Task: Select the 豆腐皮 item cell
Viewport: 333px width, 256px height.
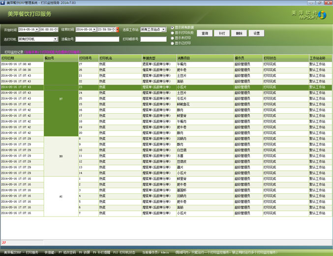Action: [205, 161]
